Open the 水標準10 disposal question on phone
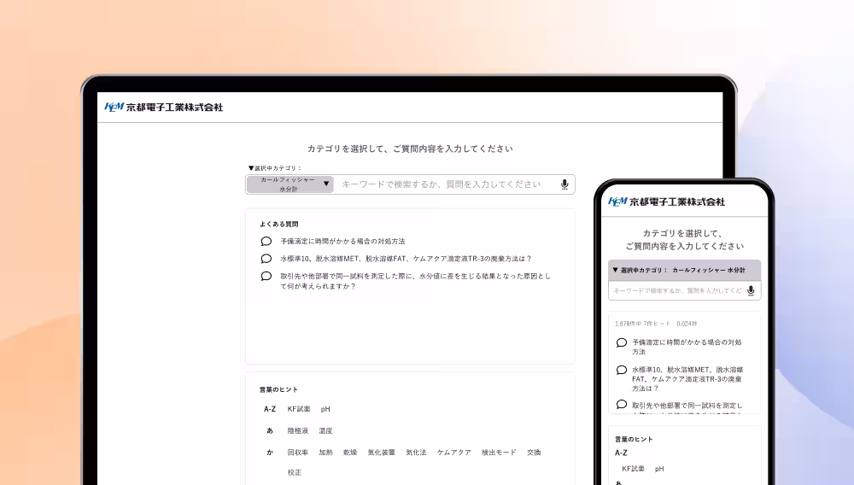 click(687, 379)
